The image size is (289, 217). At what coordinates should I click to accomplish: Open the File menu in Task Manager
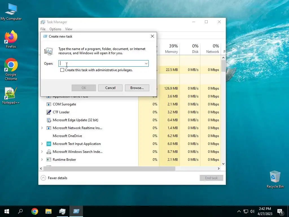tap(43, 29)
